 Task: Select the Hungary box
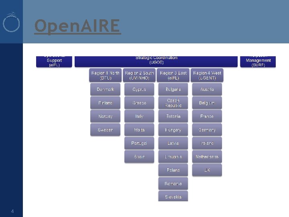(173, 130)
